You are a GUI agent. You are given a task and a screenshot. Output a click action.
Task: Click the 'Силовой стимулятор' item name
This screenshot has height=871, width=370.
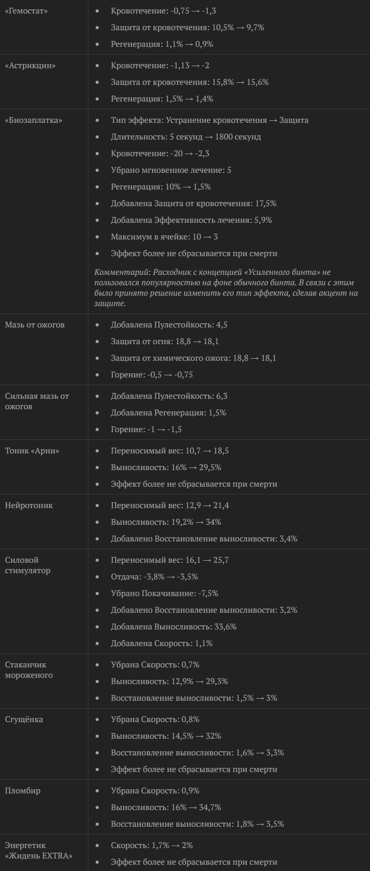(28, 565)
